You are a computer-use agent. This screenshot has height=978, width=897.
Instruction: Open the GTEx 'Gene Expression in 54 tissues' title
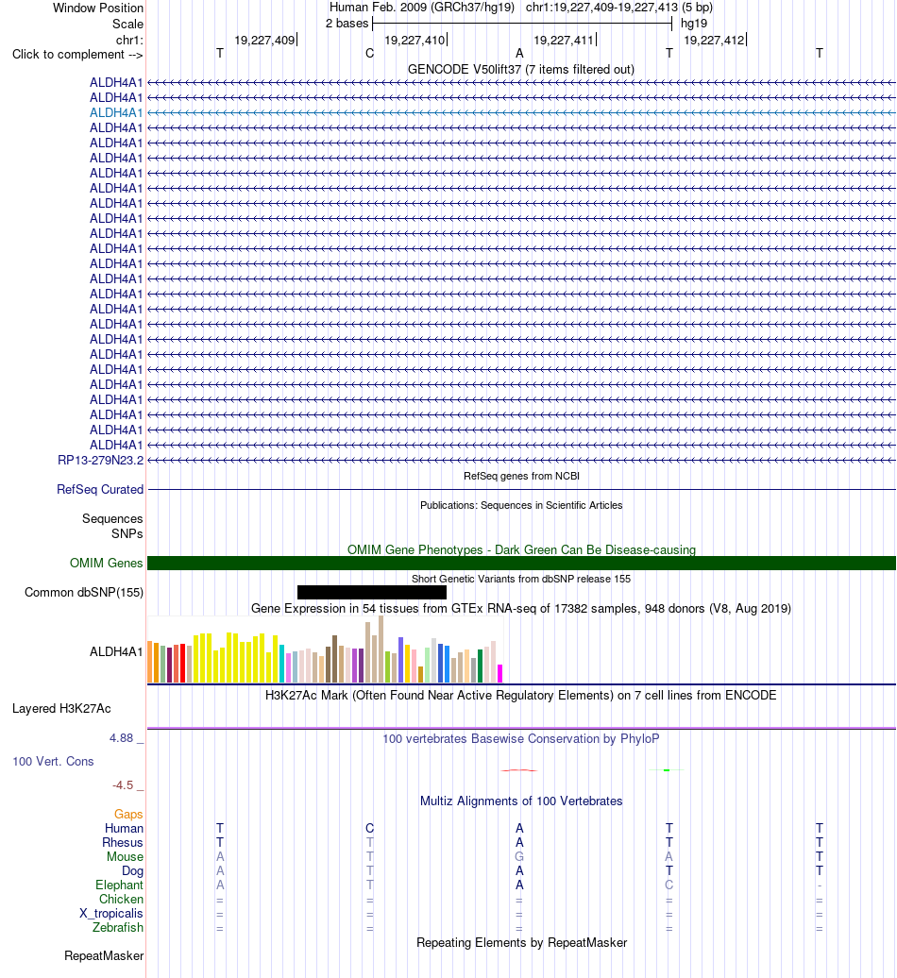[521, 608]
